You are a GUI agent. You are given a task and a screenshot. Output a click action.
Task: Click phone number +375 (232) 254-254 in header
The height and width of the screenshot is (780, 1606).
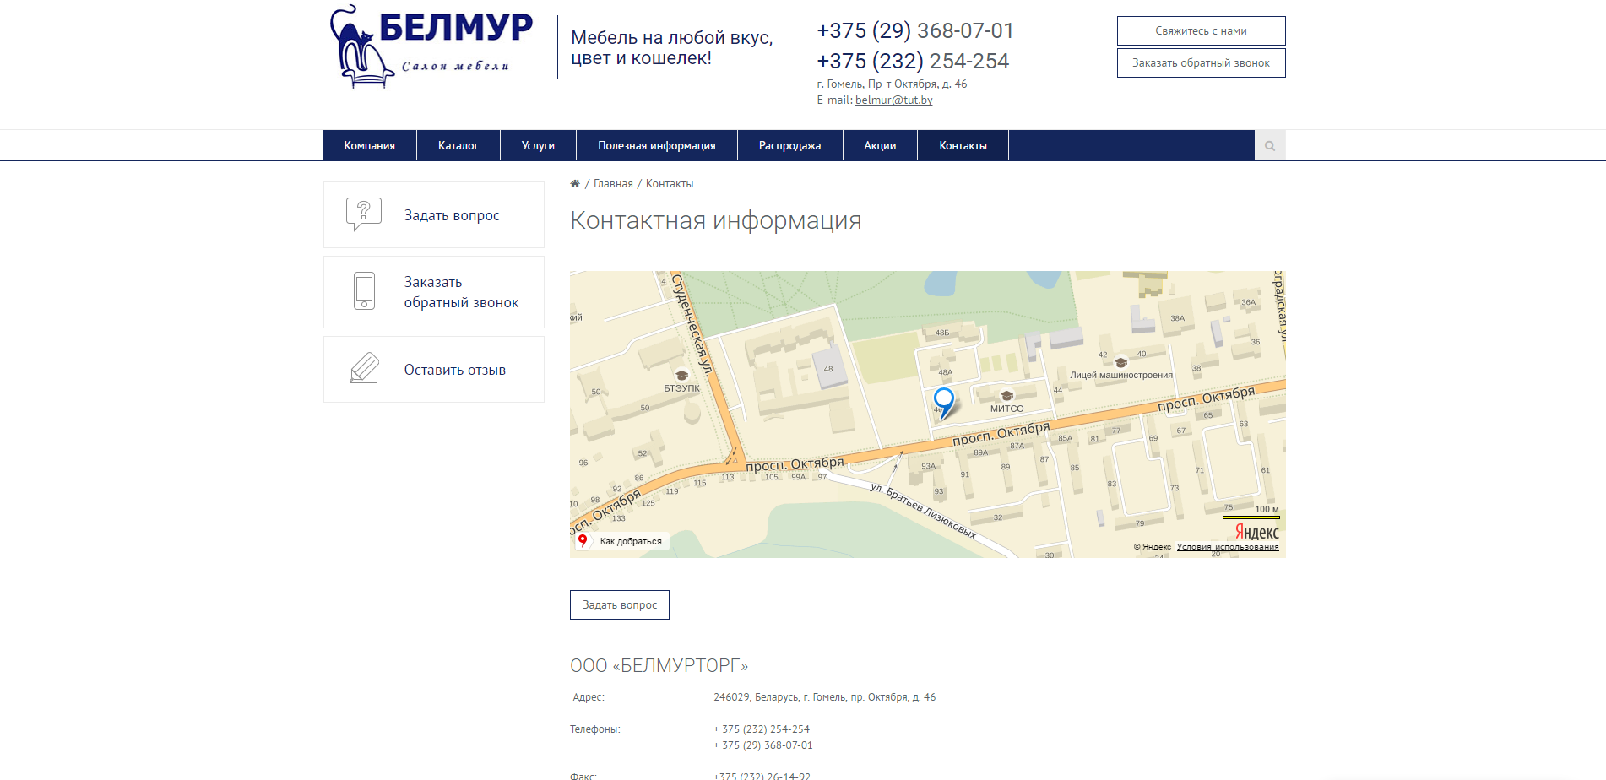(913, 62)
